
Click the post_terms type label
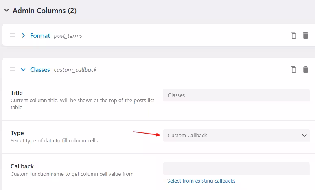coord(68,36)
